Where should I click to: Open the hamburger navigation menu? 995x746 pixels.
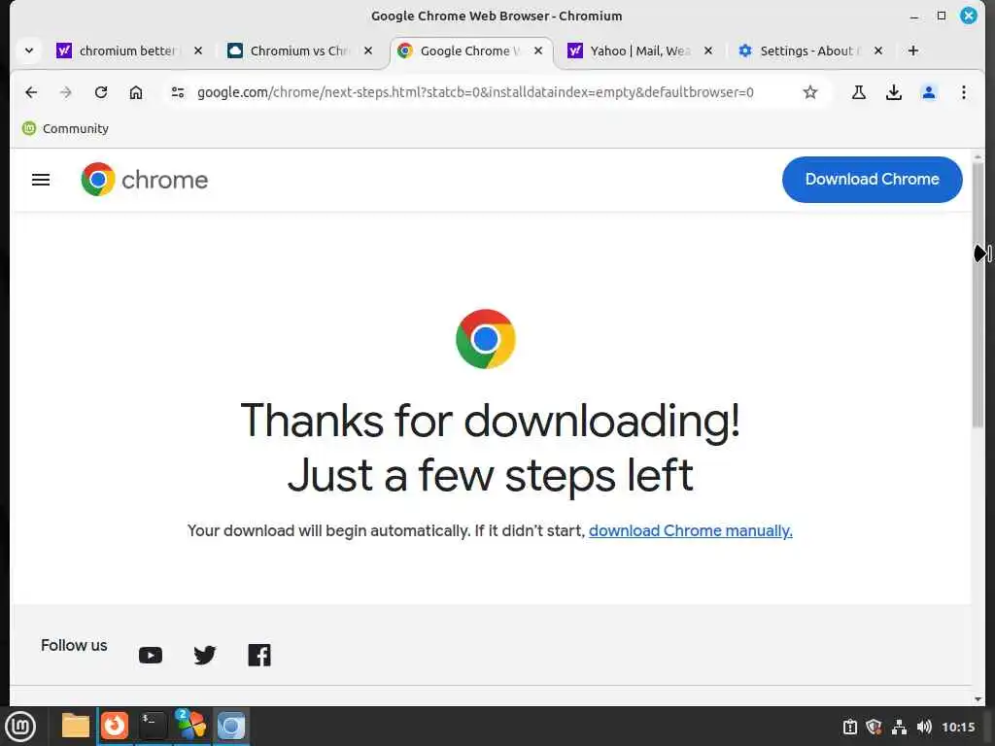coord(41,180)
